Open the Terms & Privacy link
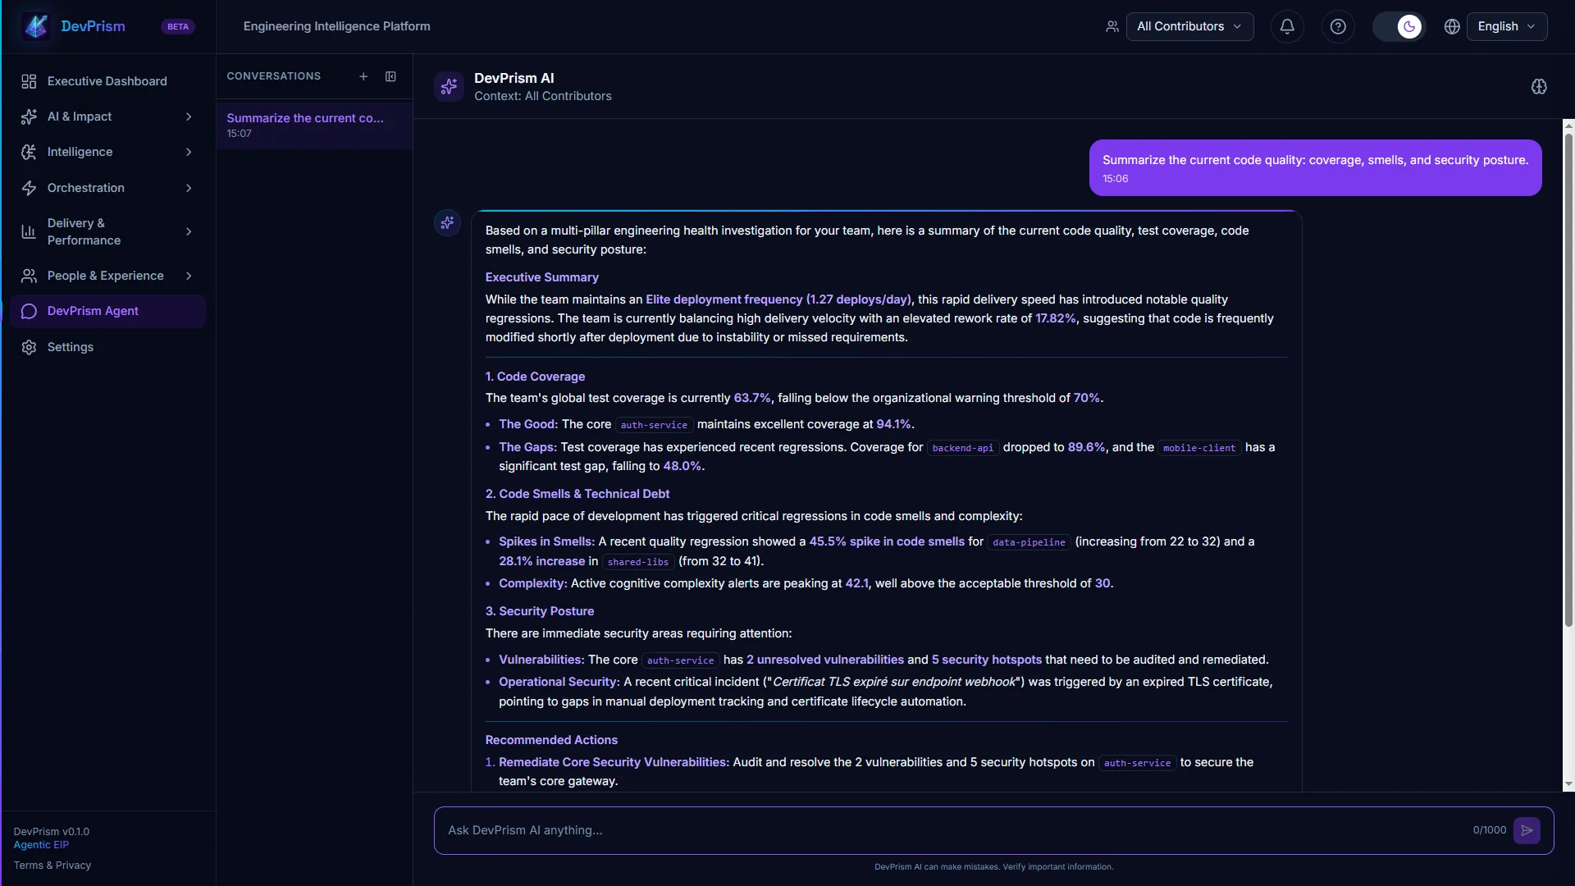 pyautogui.click(x=52, y=865)
